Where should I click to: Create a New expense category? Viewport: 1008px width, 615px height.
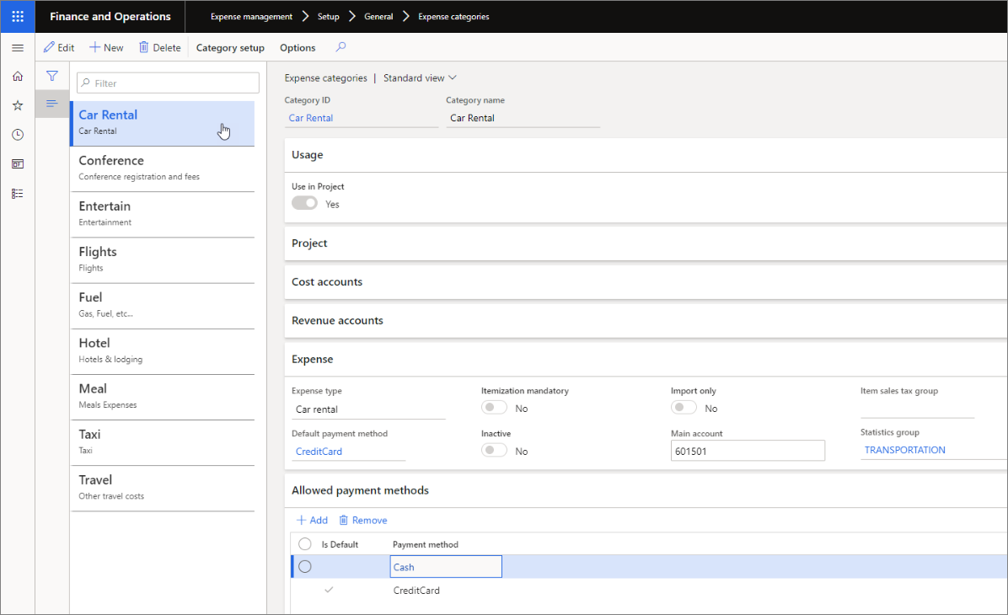pos(106,47)
